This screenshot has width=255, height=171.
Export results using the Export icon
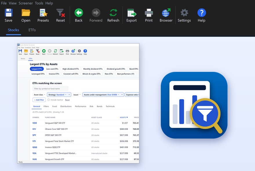click(x=132, y=13)
